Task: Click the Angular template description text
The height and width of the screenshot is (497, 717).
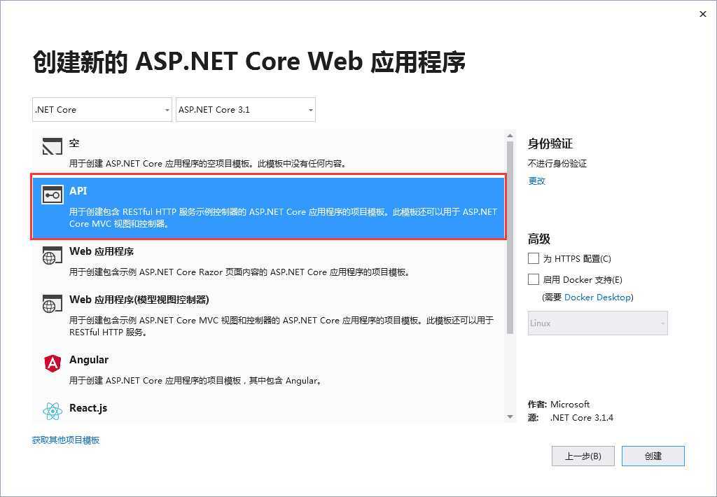Action: point(196,380)
